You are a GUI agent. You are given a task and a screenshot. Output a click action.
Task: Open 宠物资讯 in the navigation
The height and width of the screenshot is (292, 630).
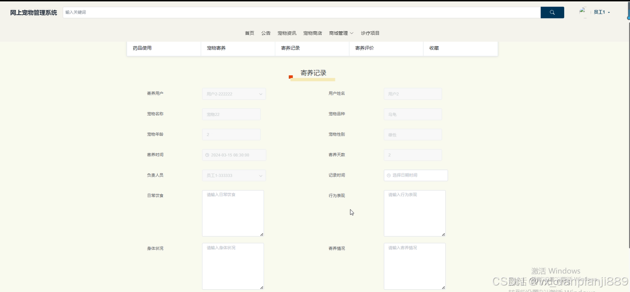[287, 33]
